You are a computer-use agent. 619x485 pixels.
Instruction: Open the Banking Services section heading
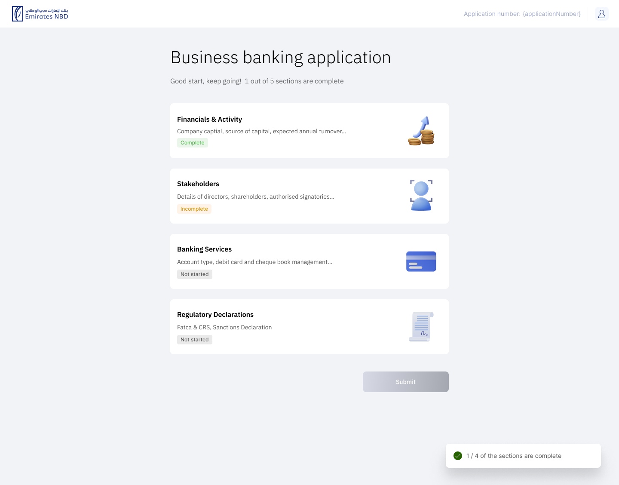coord(204,249)
